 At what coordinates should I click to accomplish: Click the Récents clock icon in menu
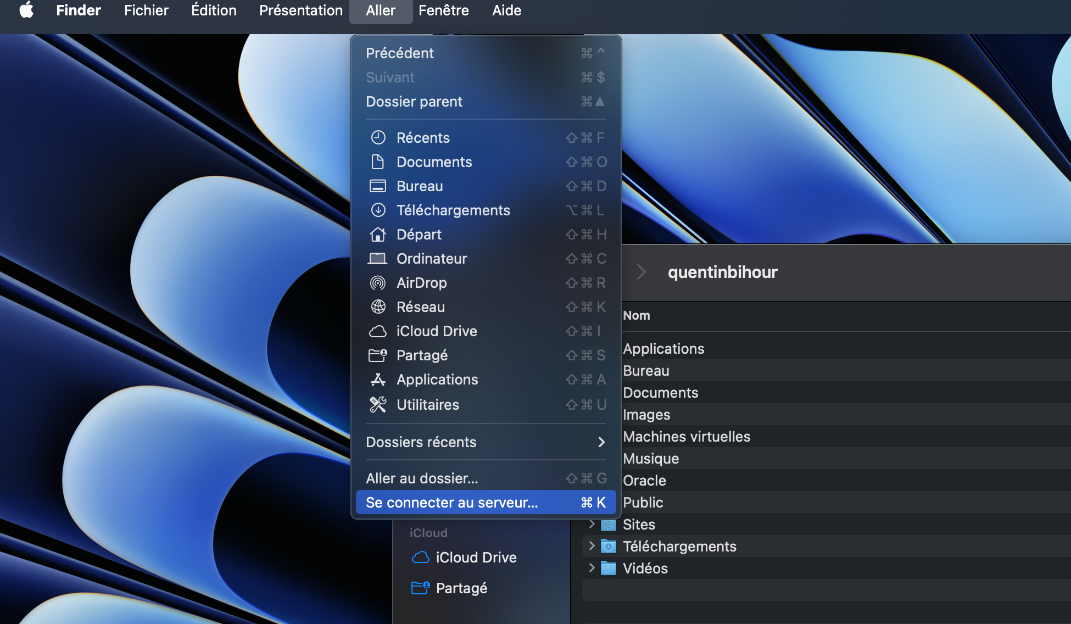click(378, 137)
